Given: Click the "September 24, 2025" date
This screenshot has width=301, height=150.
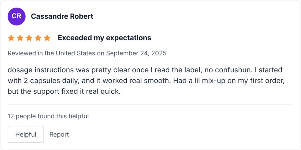Looking at the screenshot, I should click(x=136, y=53).
